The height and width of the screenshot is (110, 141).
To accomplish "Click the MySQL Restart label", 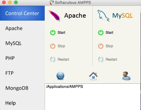I will (111, 59).
